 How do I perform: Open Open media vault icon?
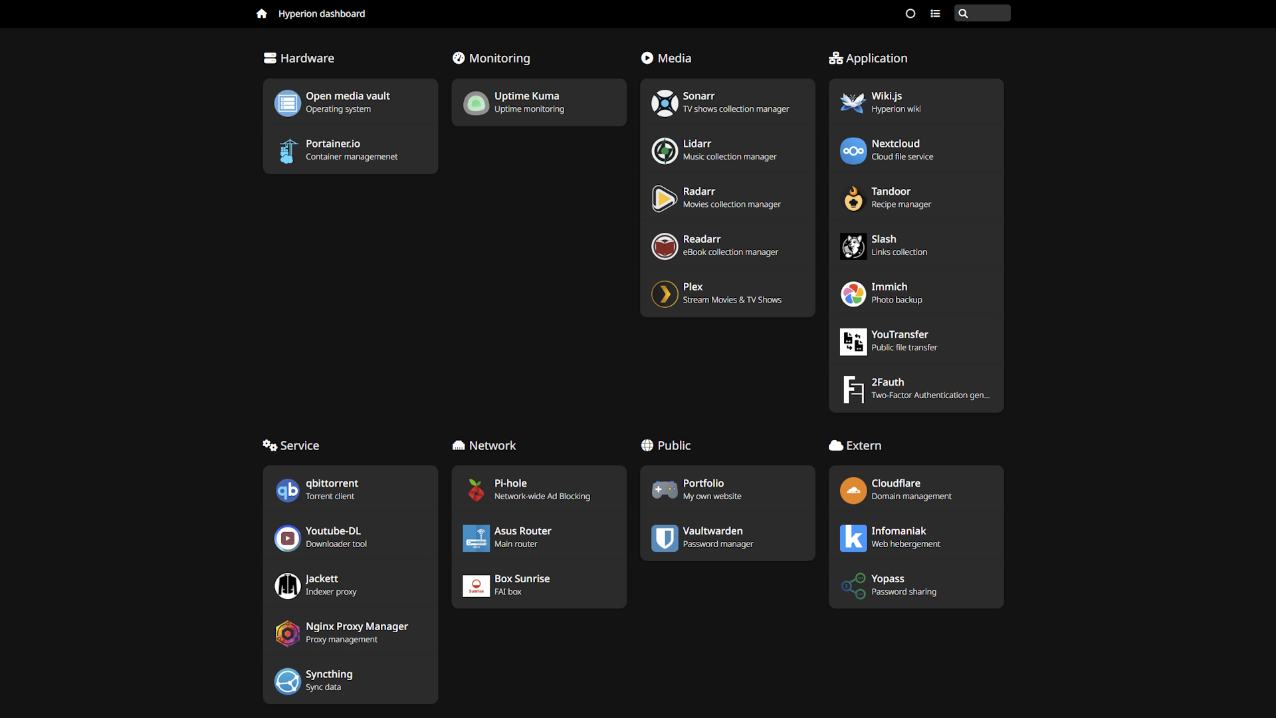click(288, 103)
